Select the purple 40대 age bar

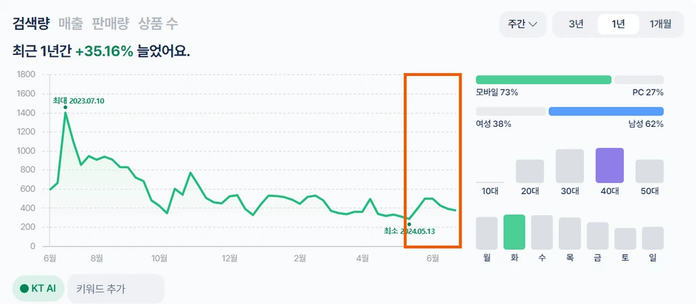pyautogui.click(x=610, y=165)
